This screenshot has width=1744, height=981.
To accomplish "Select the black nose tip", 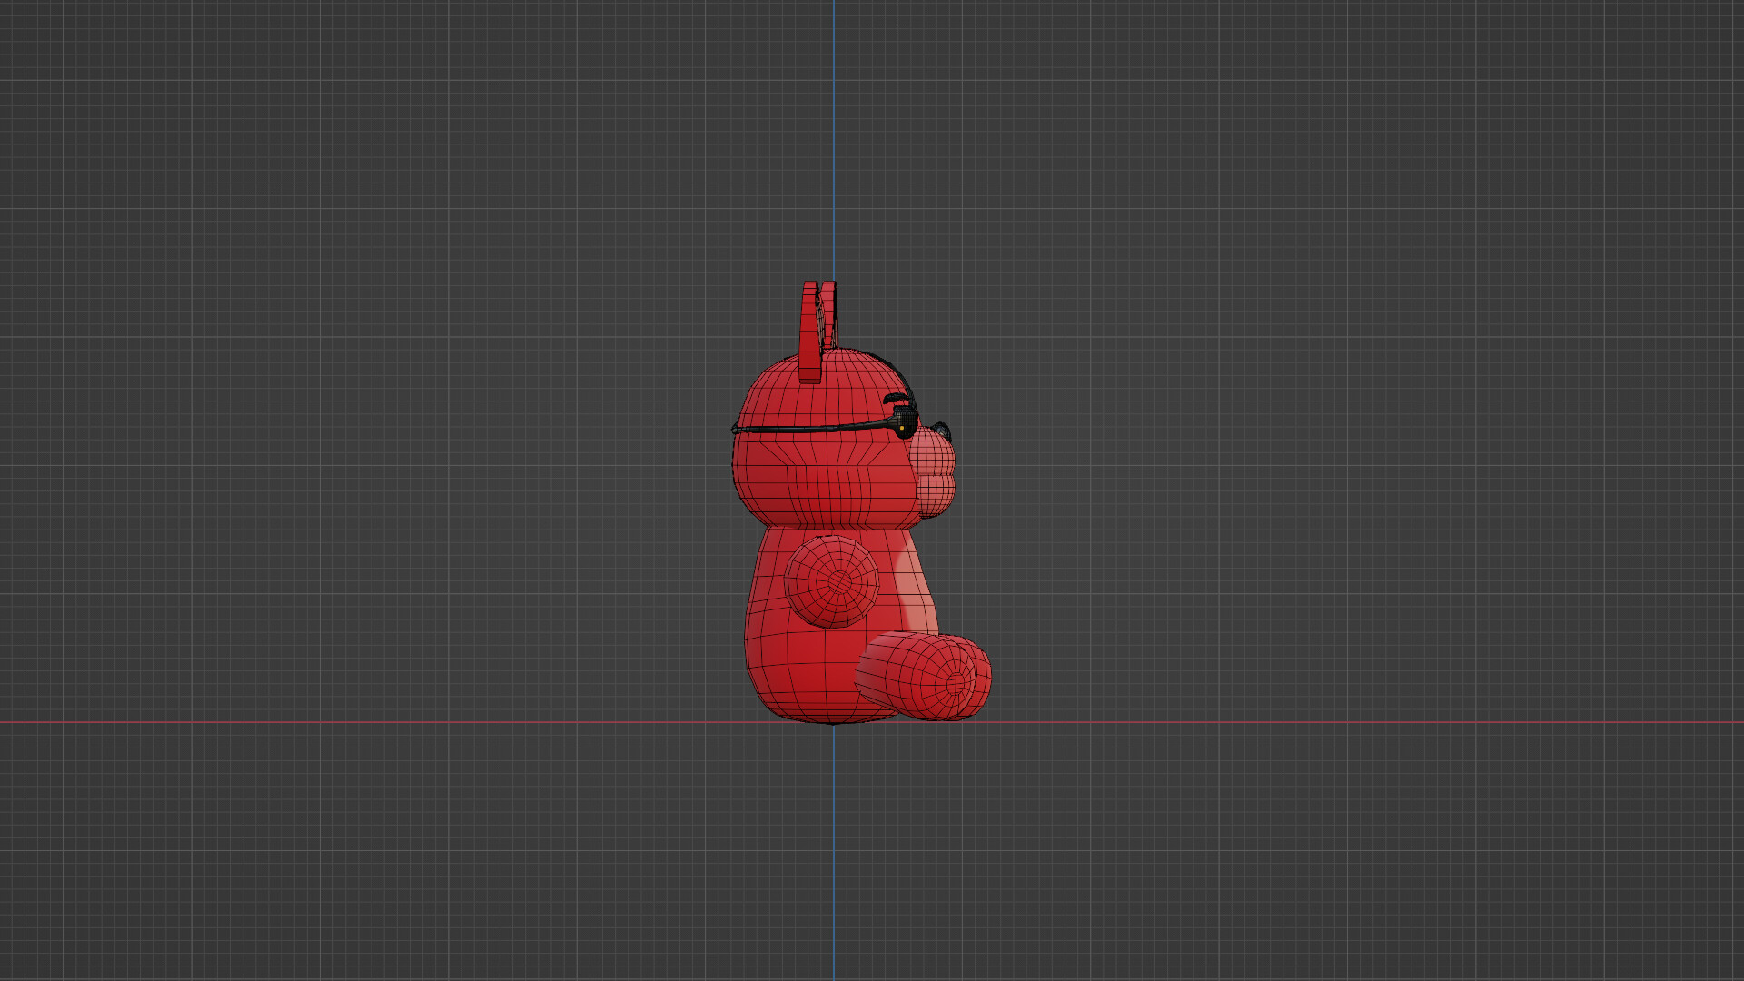I will coord(941,431).
